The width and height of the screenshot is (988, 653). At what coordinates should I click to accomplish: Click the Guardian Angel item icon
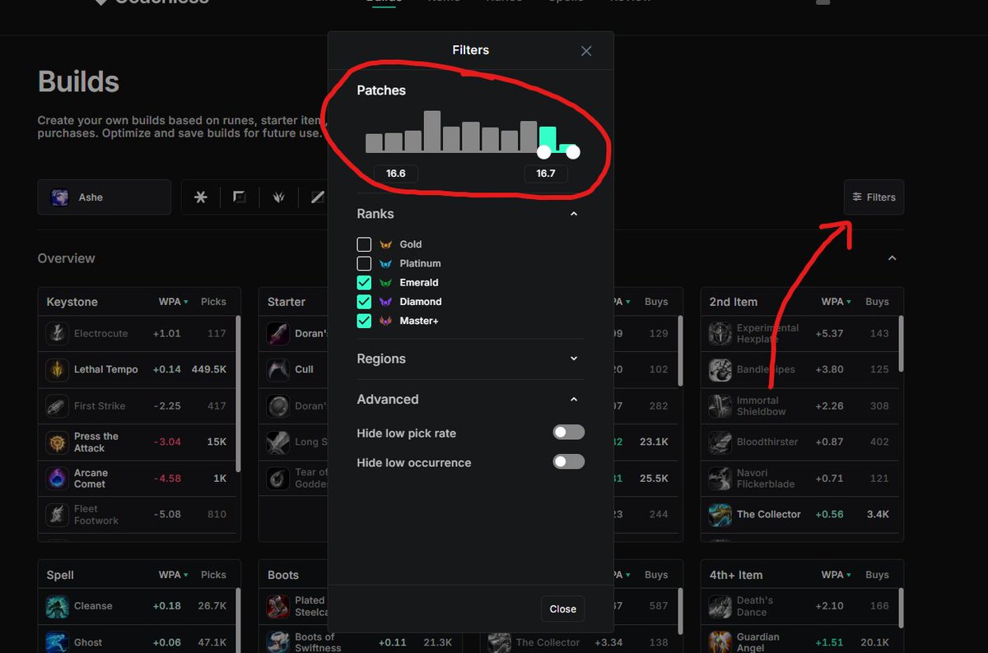point(720,642)
